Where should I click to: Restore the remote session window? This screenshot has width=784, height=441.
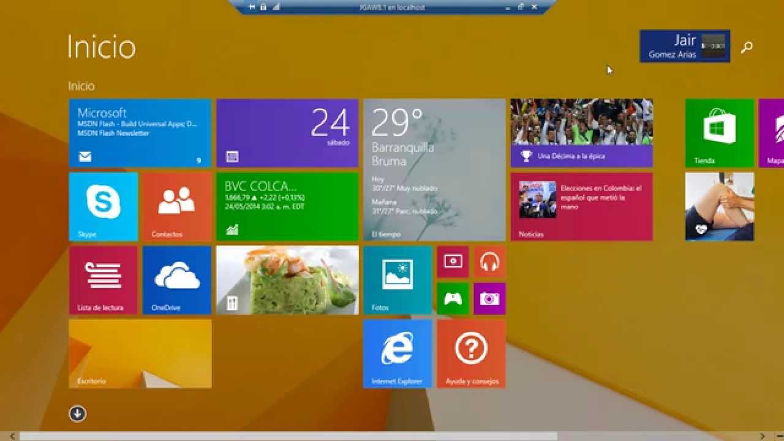[521, 7]
